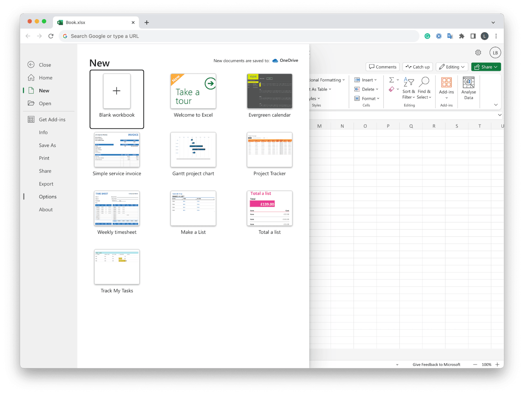Expand the Editing mode dropdown
This screenshot has height=395, width=524.
click(x=452, y=66)
